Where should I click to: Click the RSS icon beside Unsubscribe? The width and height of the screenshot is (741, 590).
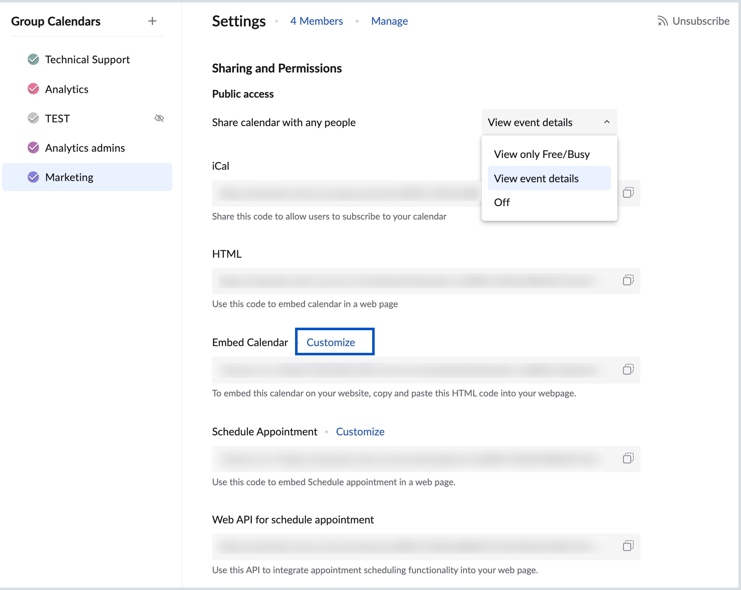coord(663,21)
